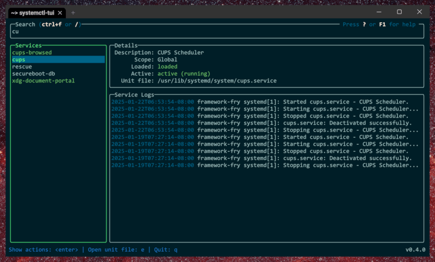Focus the search field containing 'cu'
This screenshot has width=435, height=262.
(x=217, y=31)
